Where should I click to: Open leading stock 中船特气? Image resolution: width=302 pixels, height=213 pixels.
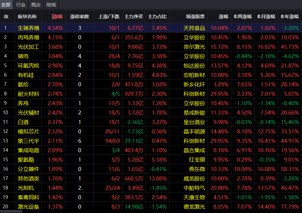(x=194, y=188)
